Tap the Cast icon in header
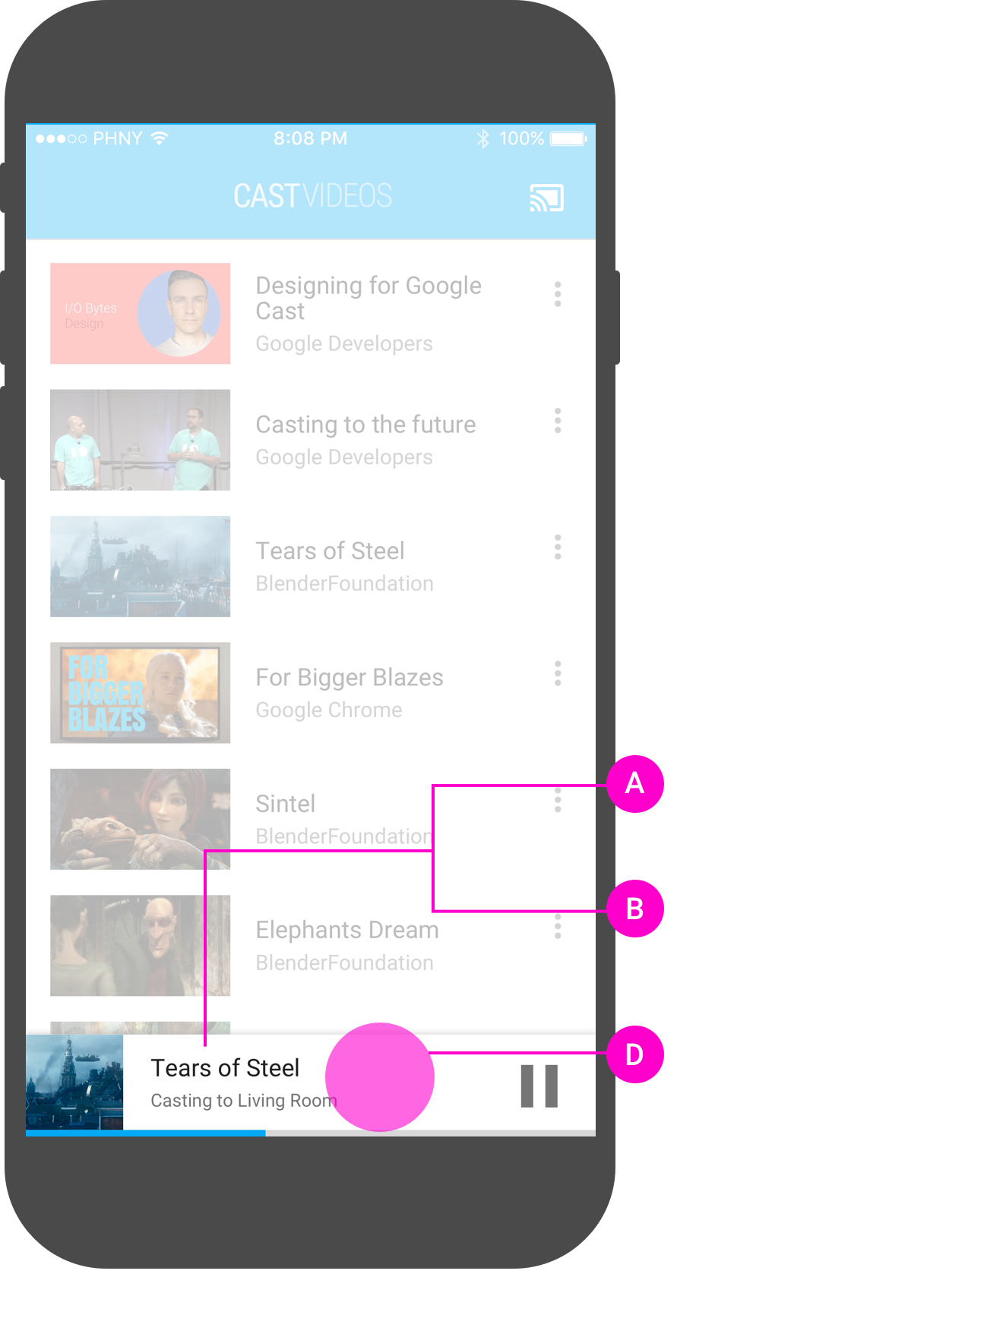Screen dimensions: 1006x1334 (x=546, y=198)
